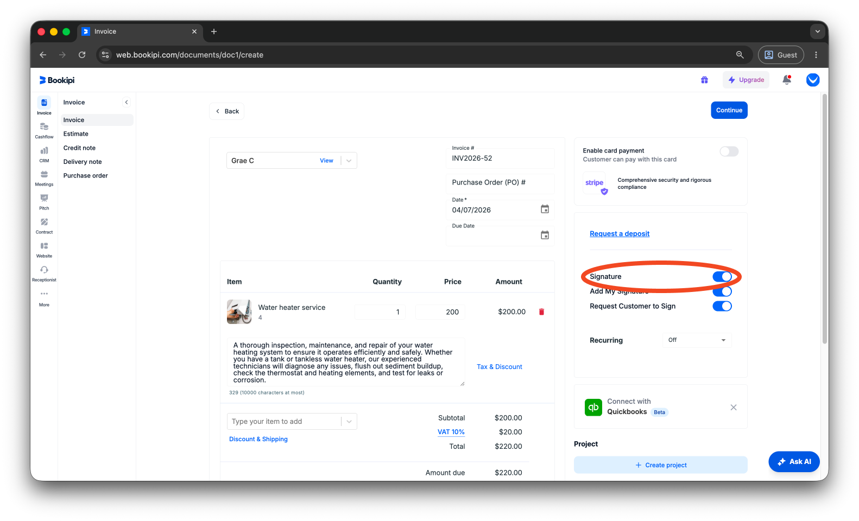Click the Quantity field showing 1
Viewport: 859px width, 521px height.
(380, 312)
